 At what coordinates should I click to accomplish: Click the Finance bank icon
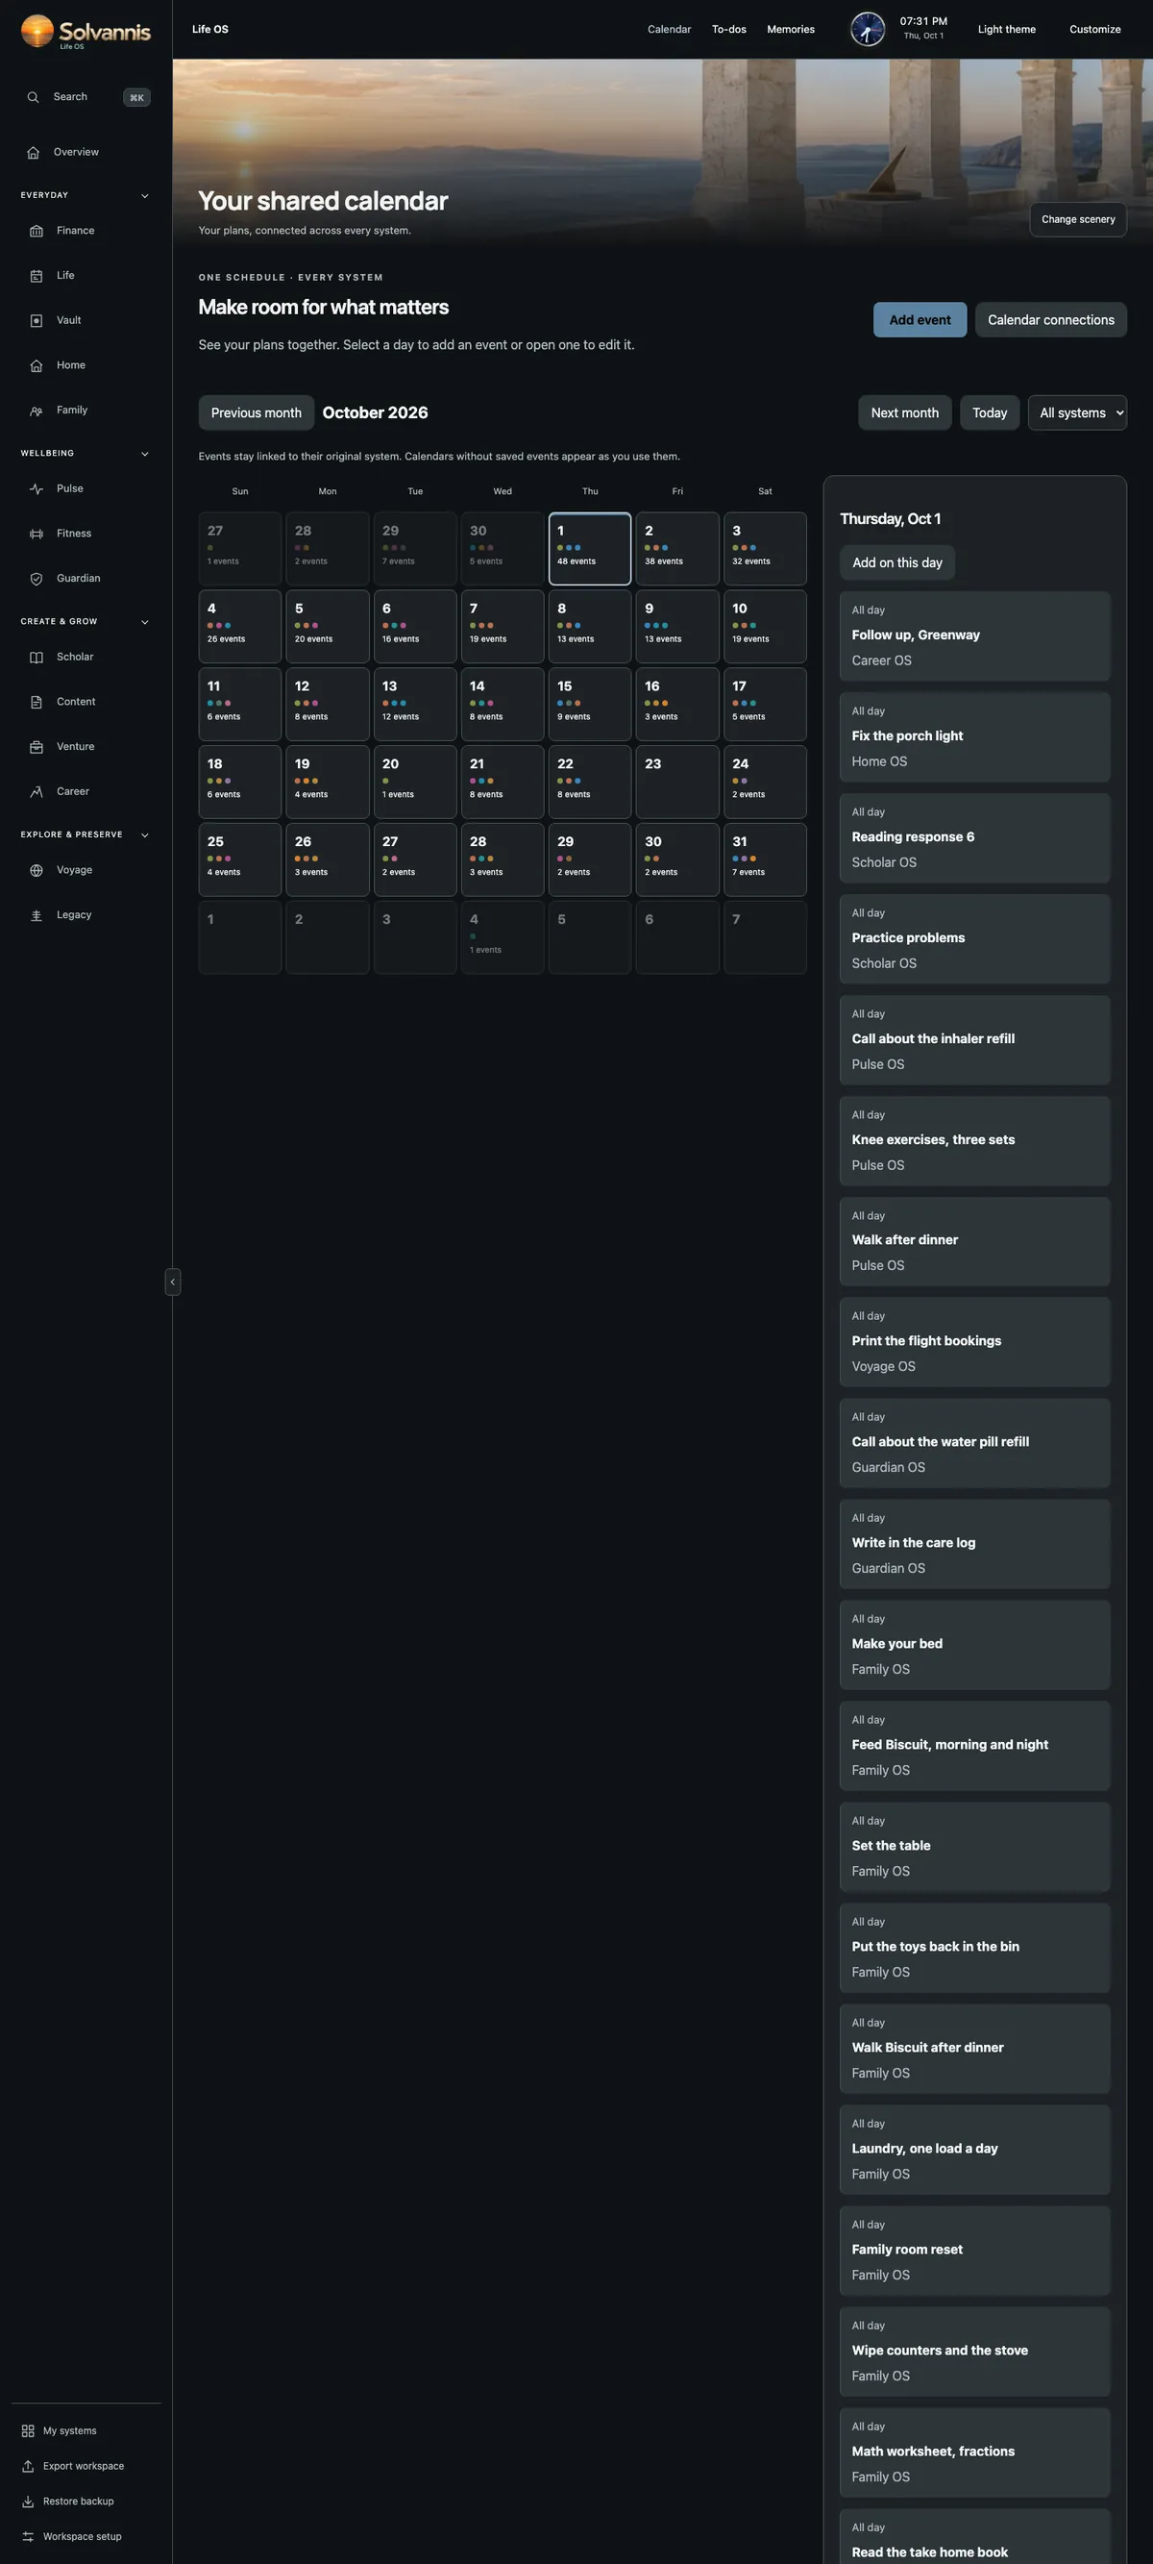pyautogui.click(x=37, y=231)
